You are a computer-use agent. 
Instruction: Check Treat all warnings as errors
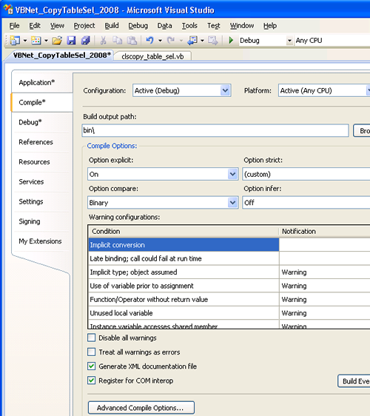[x=91, y=352]
